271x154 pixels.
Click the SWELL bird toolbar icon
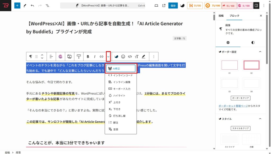[116, 56]
